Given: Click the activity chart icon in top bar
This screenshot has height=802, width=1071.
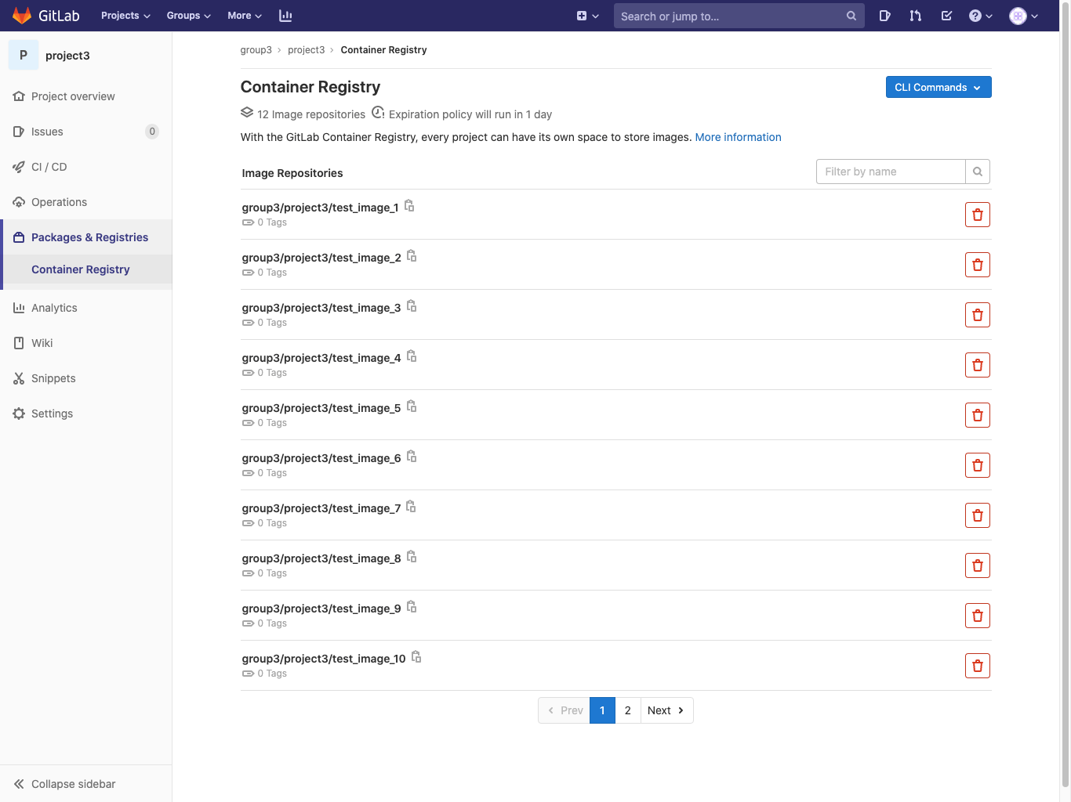Looking at the screenshot, I should (285, 15).
